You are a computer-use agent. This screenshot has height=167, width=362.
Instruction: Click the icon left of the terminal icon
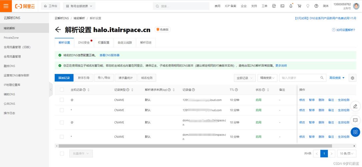coord(274,6)
